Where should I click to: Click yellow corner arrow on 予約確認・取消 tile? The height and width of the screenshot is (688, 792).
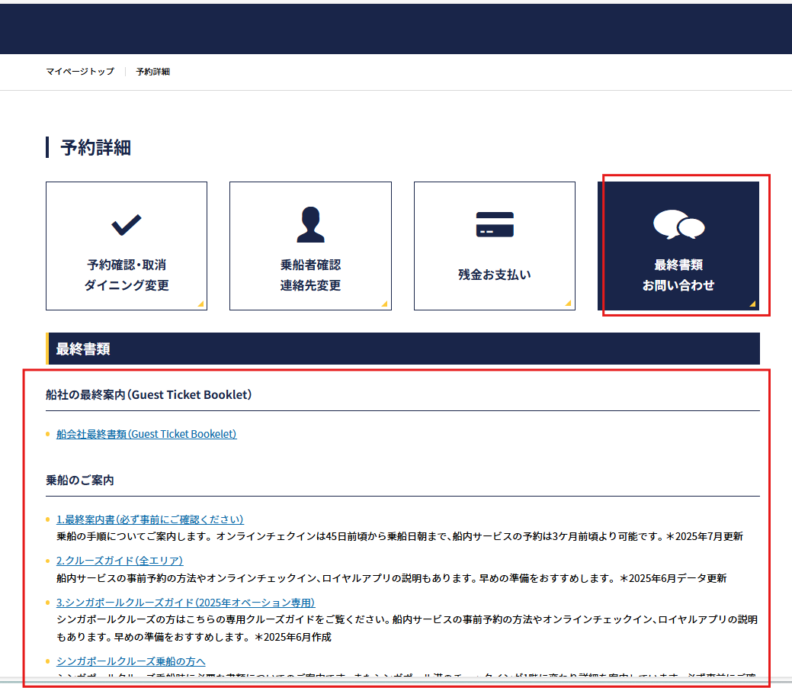pos(200,304)
